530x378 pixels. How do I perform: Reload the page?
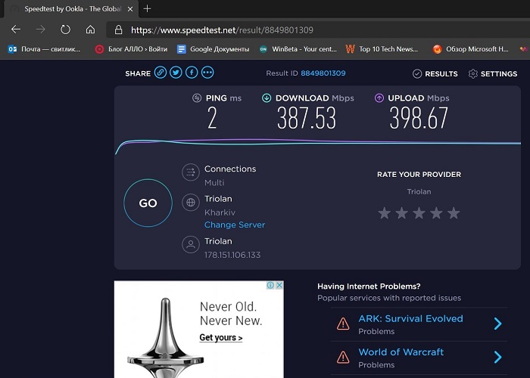point(65,29)
